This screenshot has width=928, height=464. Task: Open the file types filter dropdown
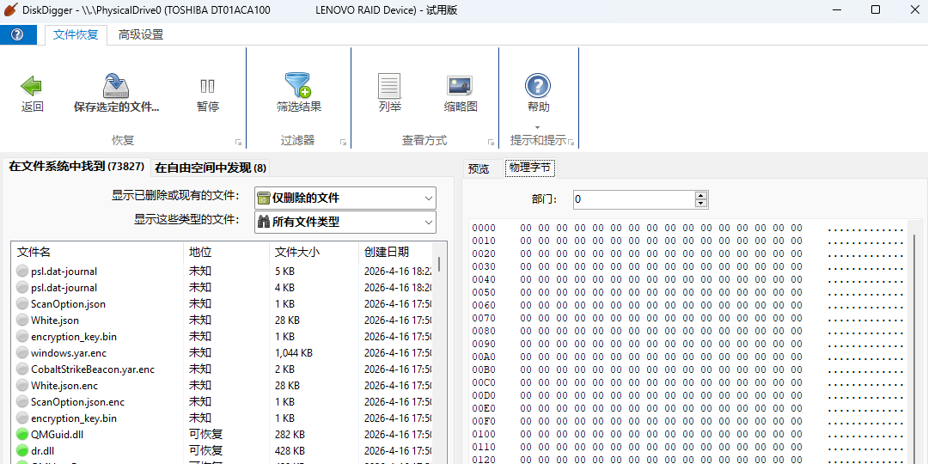point(345,222)
